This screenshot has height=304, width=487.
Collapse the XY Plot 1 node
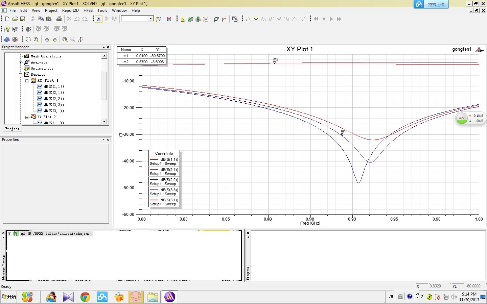tap(27, 80)
